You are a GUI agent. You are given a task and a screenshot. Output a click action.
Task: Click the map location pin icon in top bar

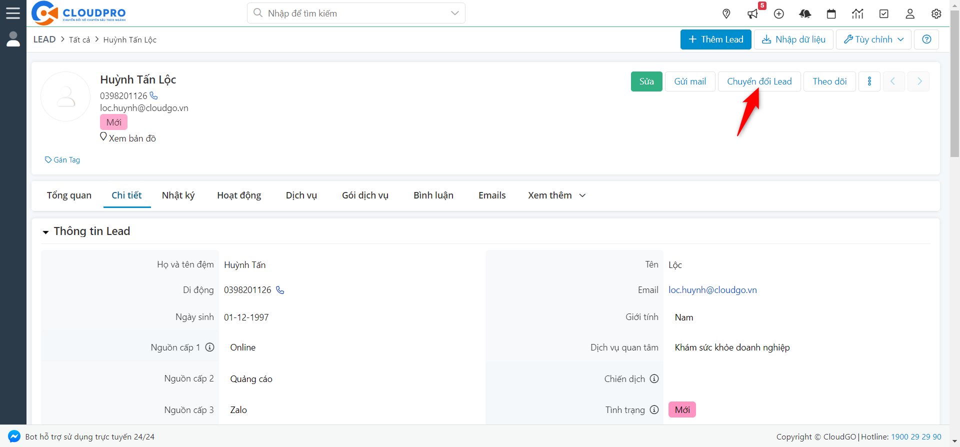coord(726,13)
